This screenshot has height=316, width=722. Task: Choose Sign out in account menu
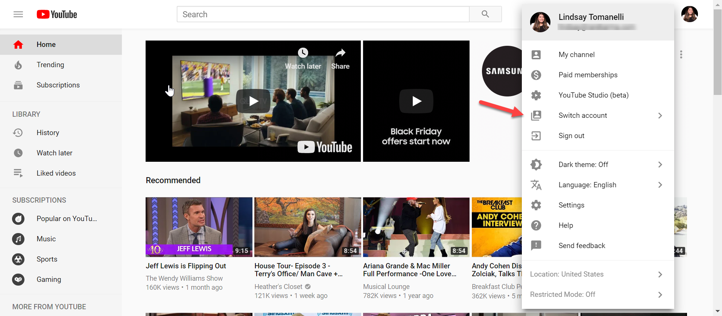(571, 136)
